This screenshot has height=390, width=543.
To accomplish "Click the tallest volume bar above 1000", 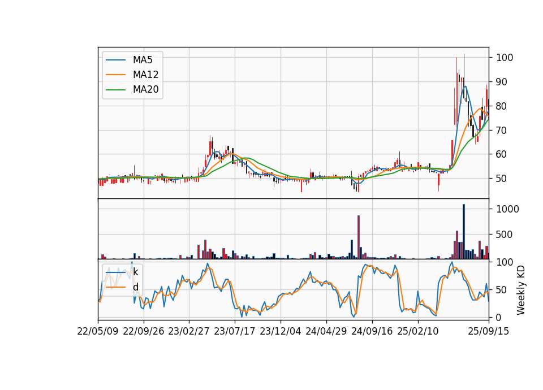I will click(464, 232).
